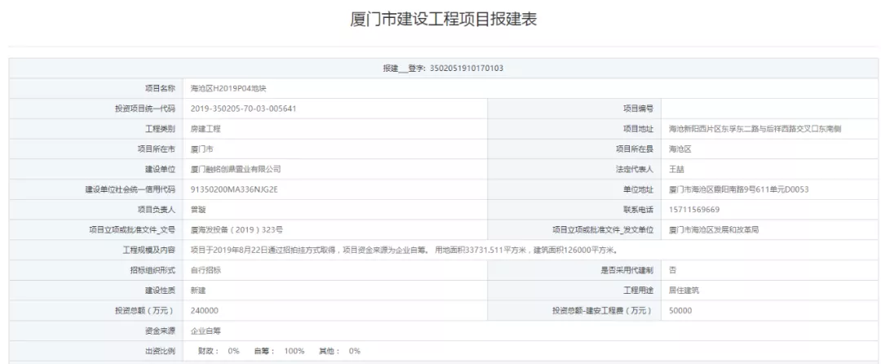This screenshot has height=364, width=881.
Task: Click the 法定代表人 label
Action: tap(635, 169)
